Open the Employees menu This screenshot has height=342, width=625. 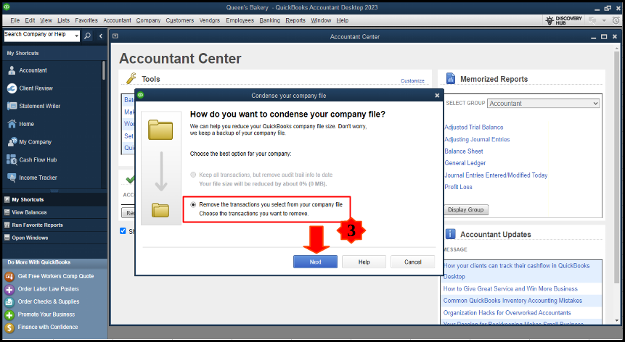(x=240, y=20)
